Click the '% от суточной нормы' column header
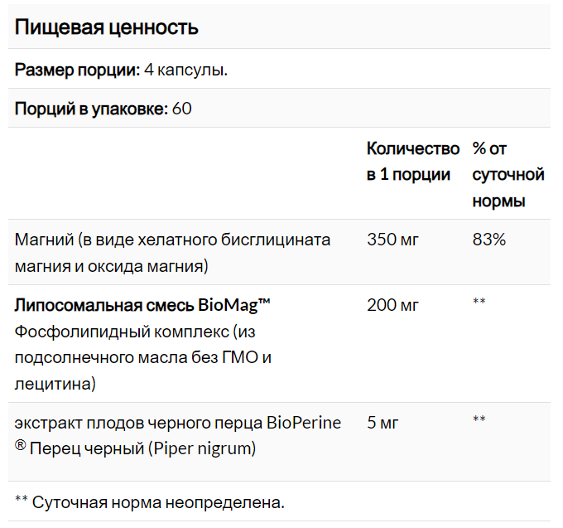Screen dimensions: 563x528 [x=508, y=175]
